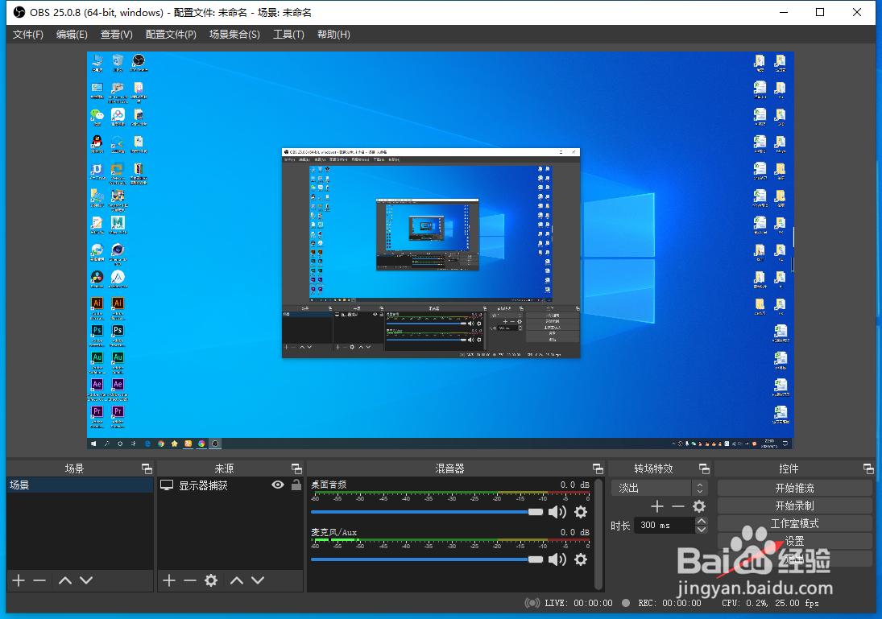Open 麦克风/Aux audio settings gear
The image size is (882, 619).
coord(581,559)
